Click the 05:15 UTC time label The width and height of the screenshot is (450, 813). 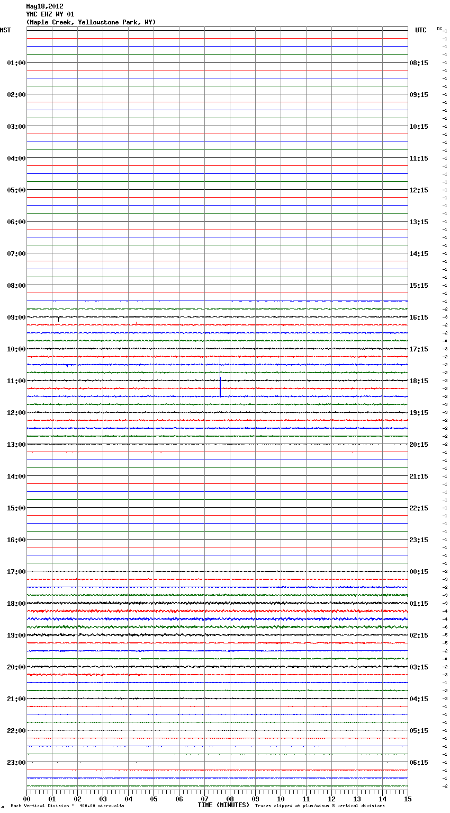(x=419, y=731)
